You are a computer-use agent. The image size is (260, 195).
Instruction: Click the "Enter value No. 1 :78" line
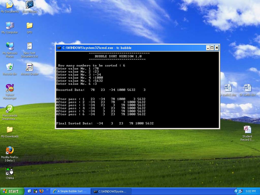77,69
